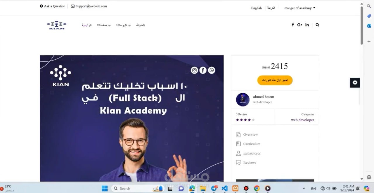Open the KIAN logo home link
This screenshot has width=374, height=193.
(57, 25)
